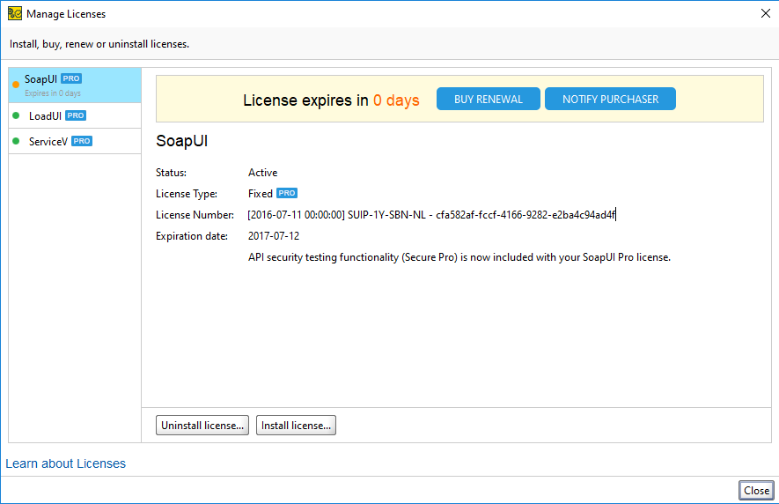The image size is (779, 504).
Task: Click the 'License expires in 0 days' banner text
Action: point(331,100)
